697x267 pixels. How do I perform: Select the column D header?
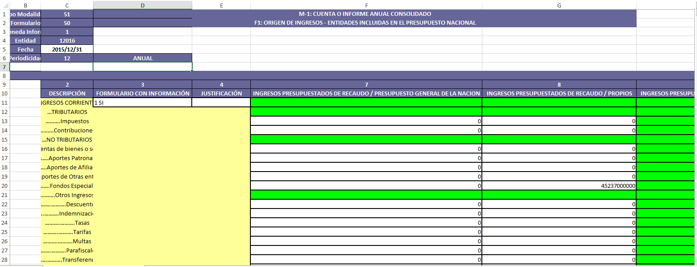[142, 5]
